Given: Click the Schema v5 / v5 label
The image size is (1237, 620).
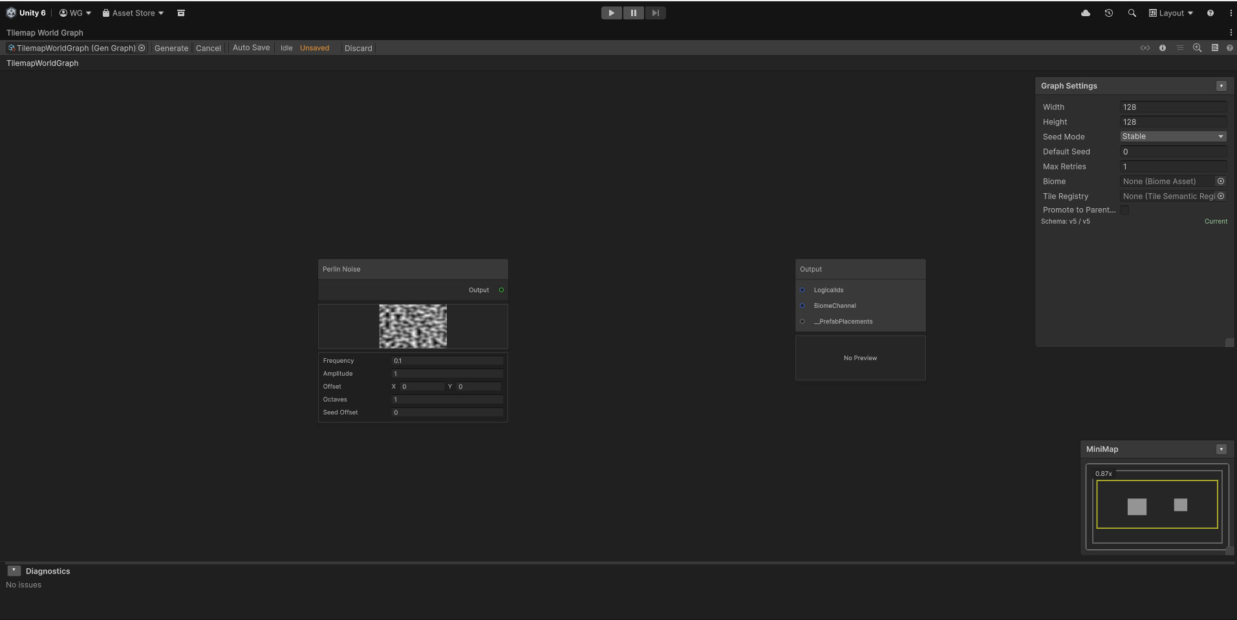Looking at the screenshot, I should [1066, 221].
